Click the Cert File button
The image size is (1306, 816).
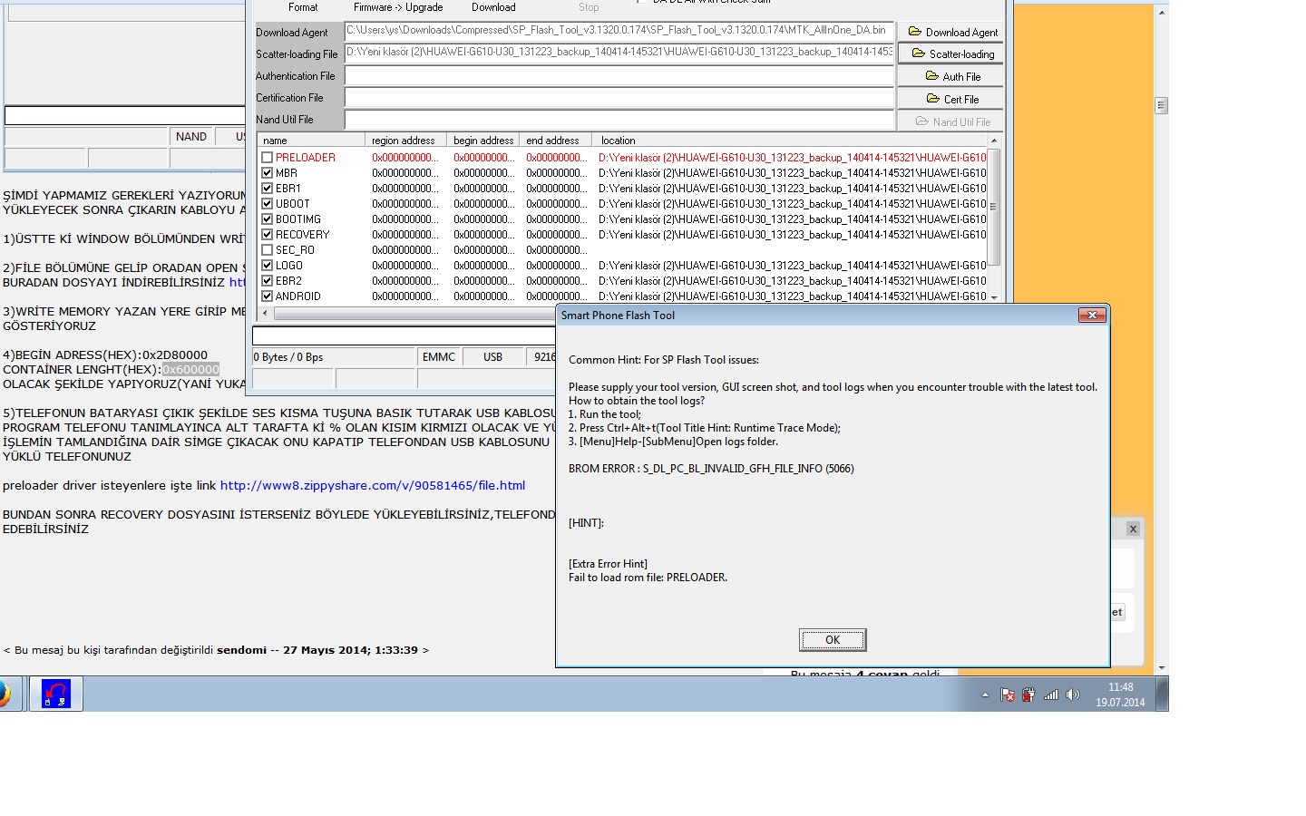(x=950, y=99)
